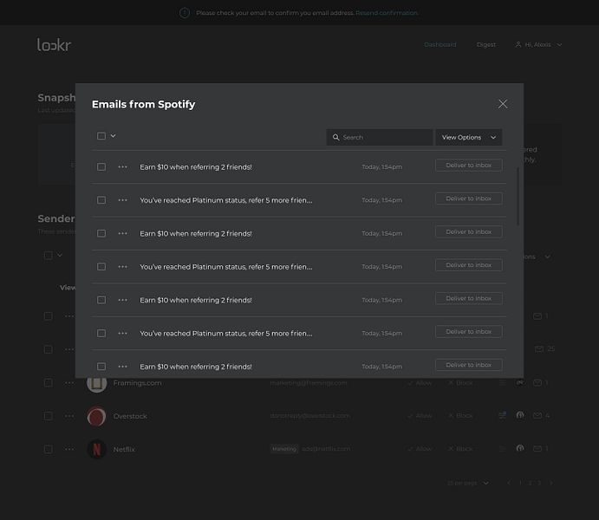
Task: Go to page 3 in pagination
Action: (x=539, y=483)
